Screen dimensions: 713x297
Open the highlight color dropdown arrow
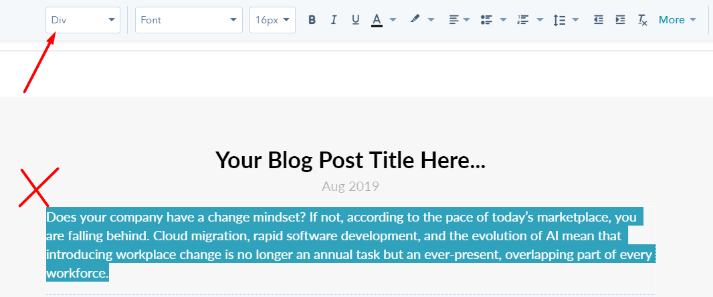[x=431, y=20]
